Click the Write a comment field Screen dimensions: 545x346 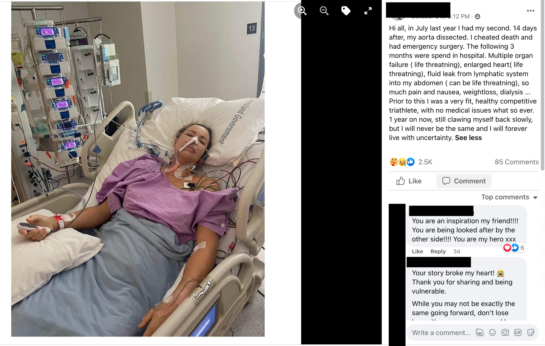pyautogui.click(x=441, y=333)
